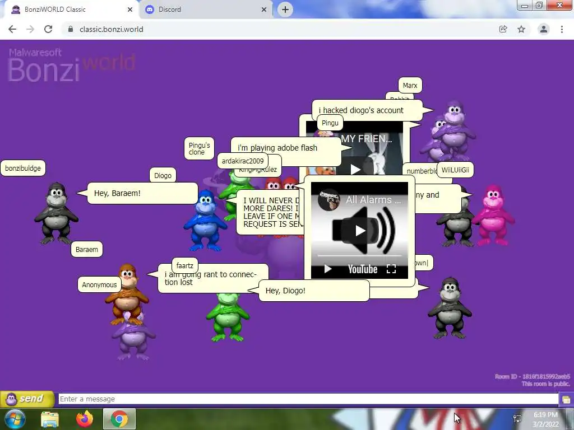The height and width of the screenshot is (430, 574).
Task: Click the bright green Bonzi at bottom
Action: pyautogui.click(x=228, y=316)
